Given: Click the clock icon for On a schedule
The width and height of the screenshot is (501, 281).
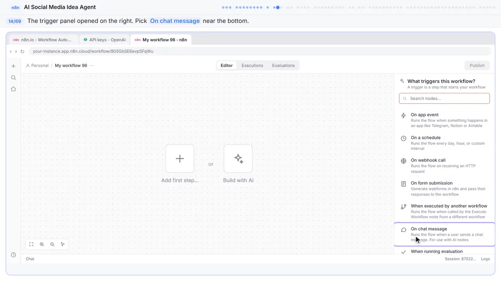Looking at the screenshot, I should point(404,138).
